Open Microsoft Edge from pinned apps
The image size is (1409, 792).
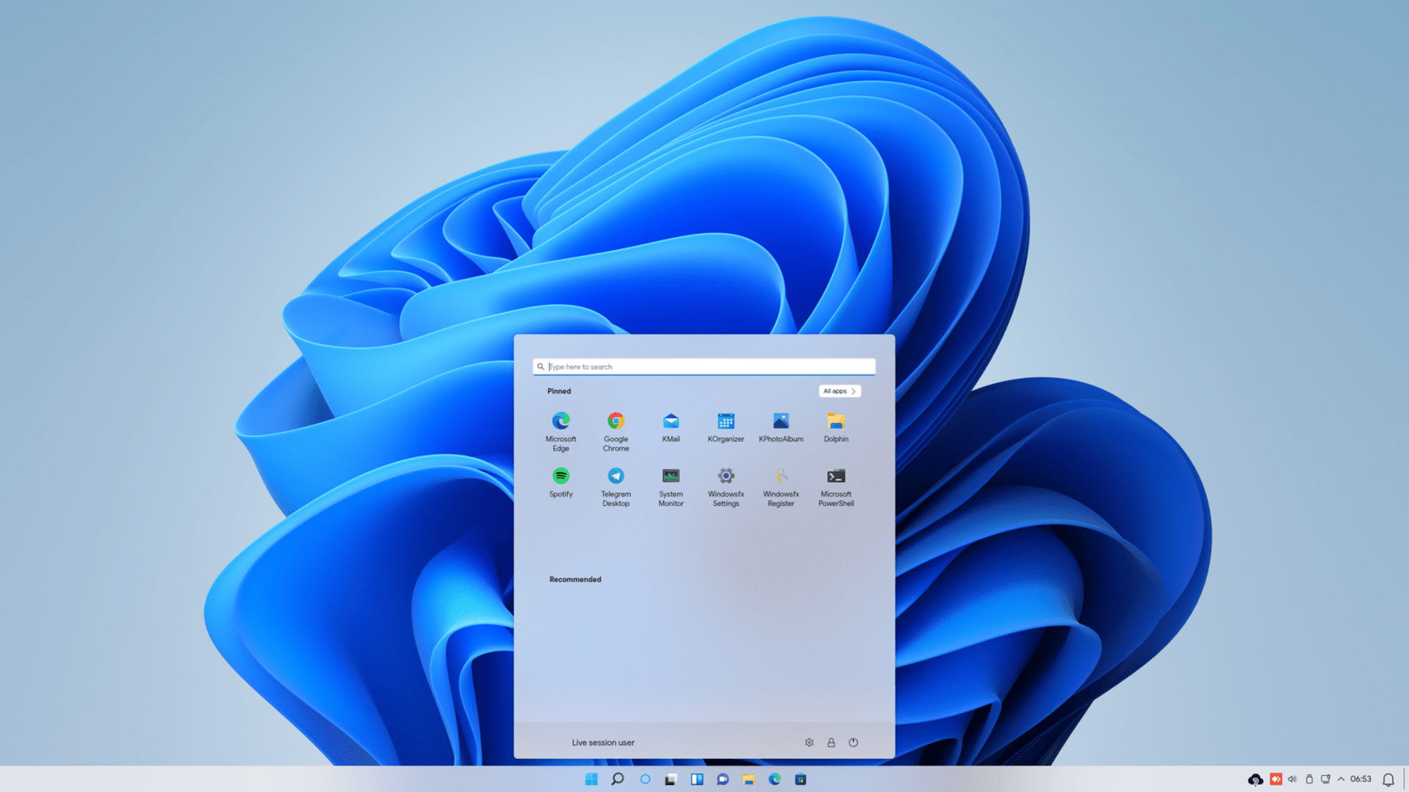coord(561,431)
